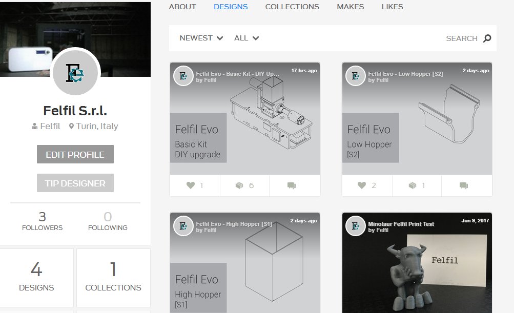Click the EDIT PROFILE button
This screenshot has height=313, width=514.
[75, 154]
